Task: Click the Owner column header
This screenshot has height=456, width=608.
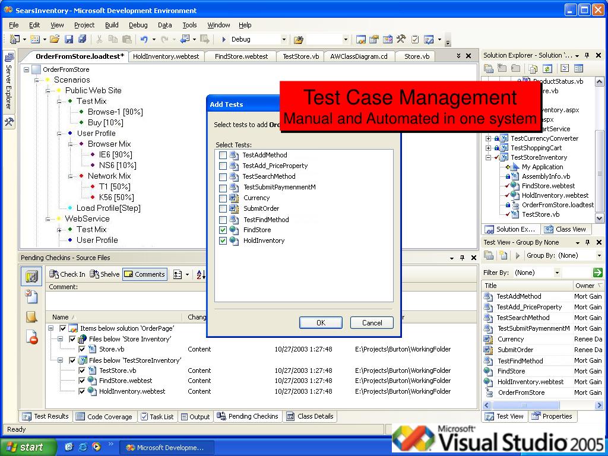Action: pos(588,286)
